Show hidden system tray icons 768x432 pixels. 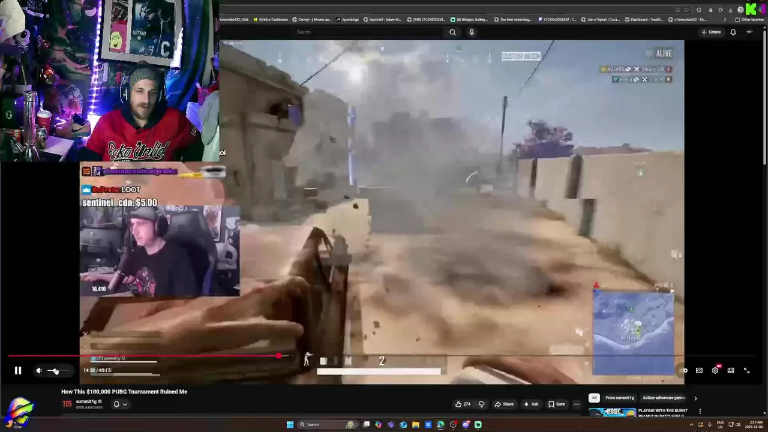click(x=692, y=424)
